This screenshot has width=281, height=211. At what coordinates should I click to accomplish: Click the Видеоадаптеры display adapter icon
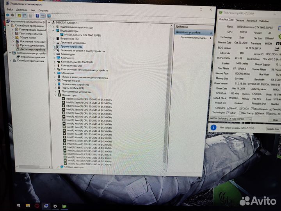tap(57, 31)
